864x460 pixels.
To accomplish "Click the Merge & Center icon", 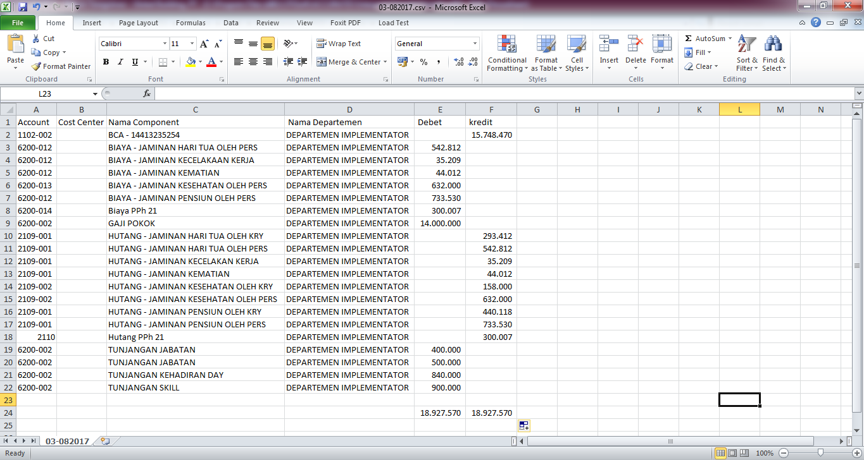I will (x=322, y=62).
